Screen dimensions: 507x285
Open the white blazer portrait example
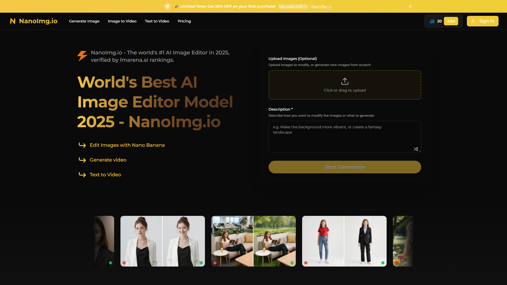(x=163, y=241)
